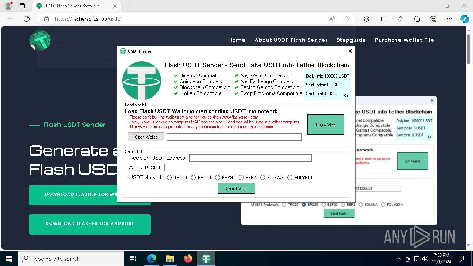This screenshot has width=473, height=266.
Task: Show hidden system tray icons
Action: (x=398, y=259)
